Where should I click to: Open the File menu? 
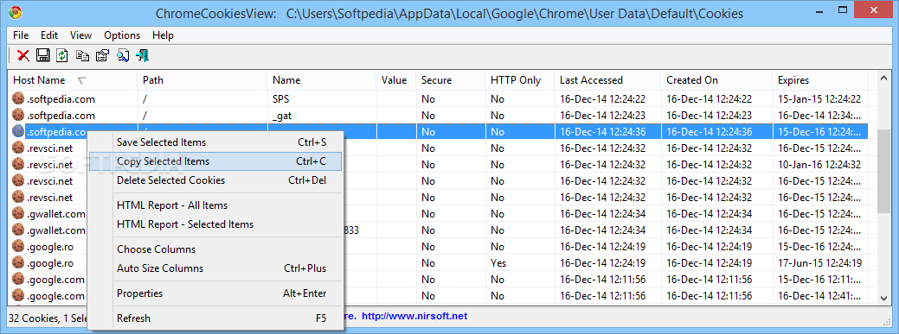[x=21, y=35]
